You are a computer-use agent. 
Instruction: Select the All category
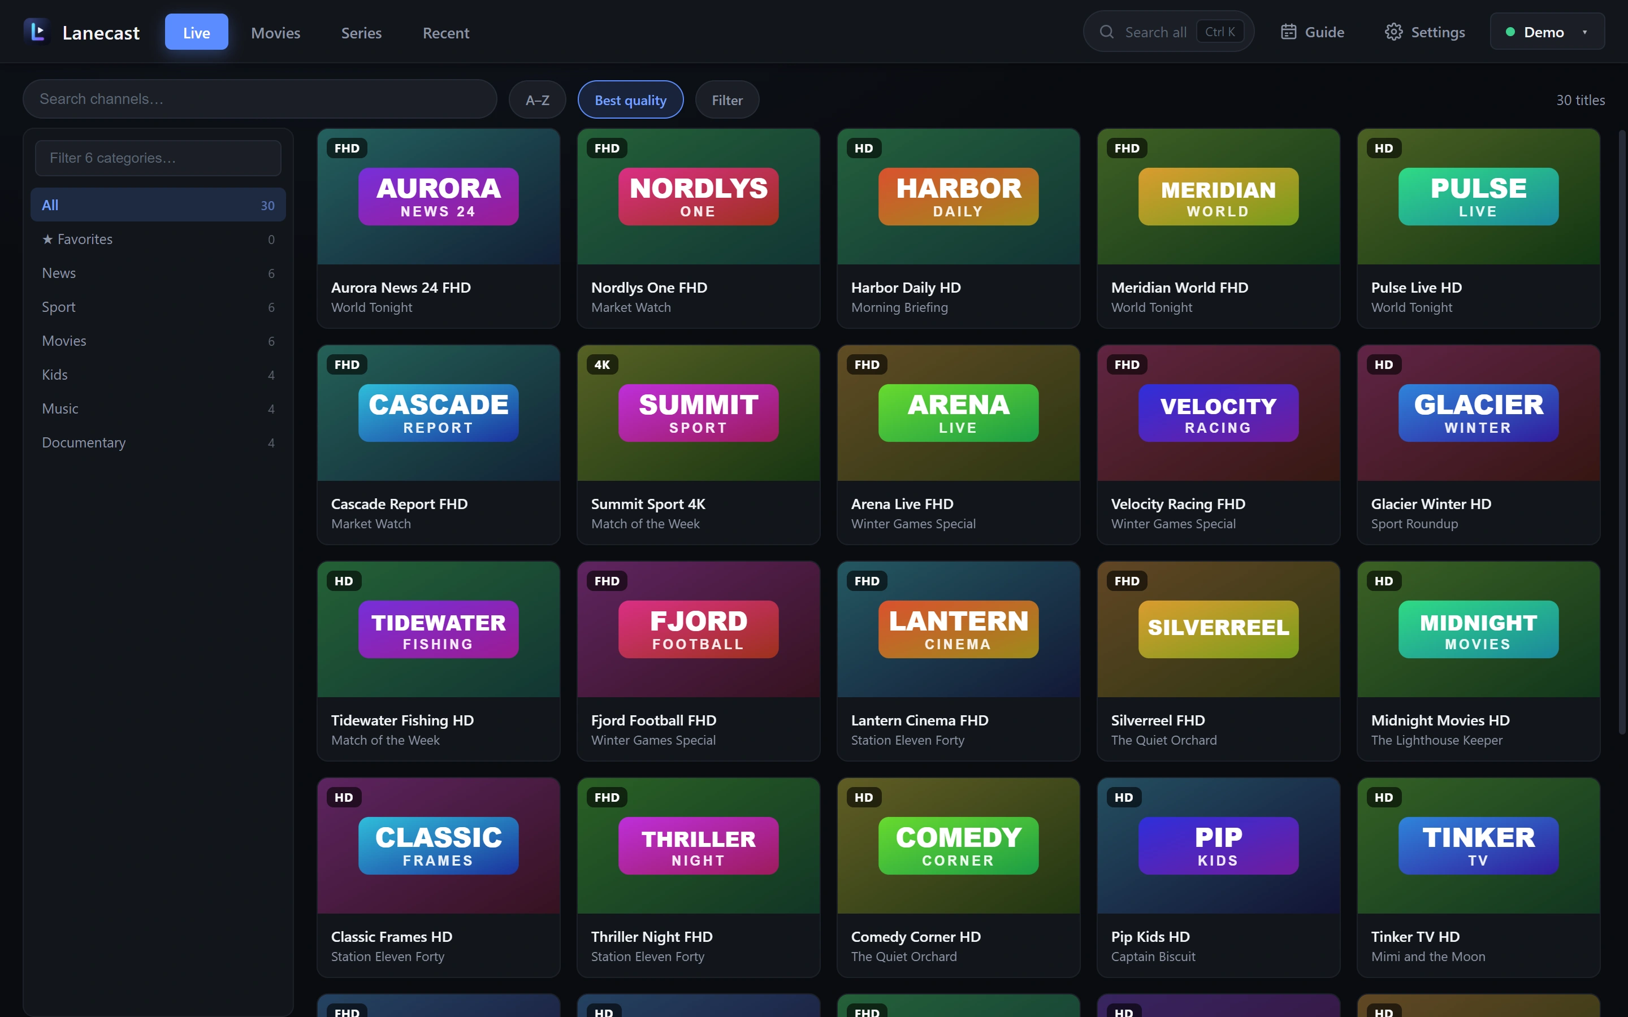158,205
